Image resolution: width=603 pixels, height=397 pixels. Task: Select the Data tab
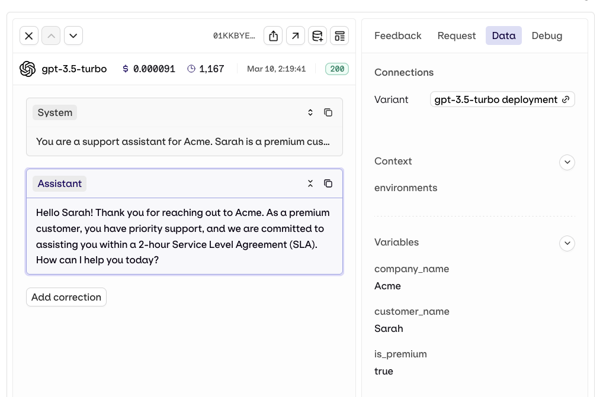tap(503, 35)
